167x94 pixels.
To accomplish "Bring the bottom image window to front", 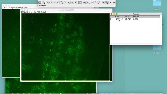I will click(x=51, y=87).
